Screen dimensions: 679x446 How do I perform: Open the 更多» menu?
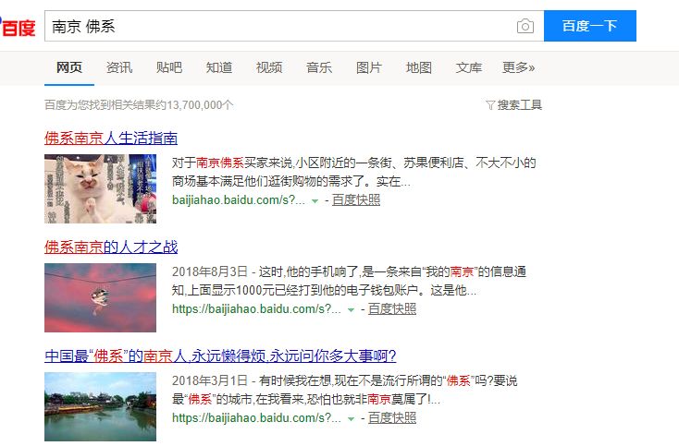coord(518,67)
